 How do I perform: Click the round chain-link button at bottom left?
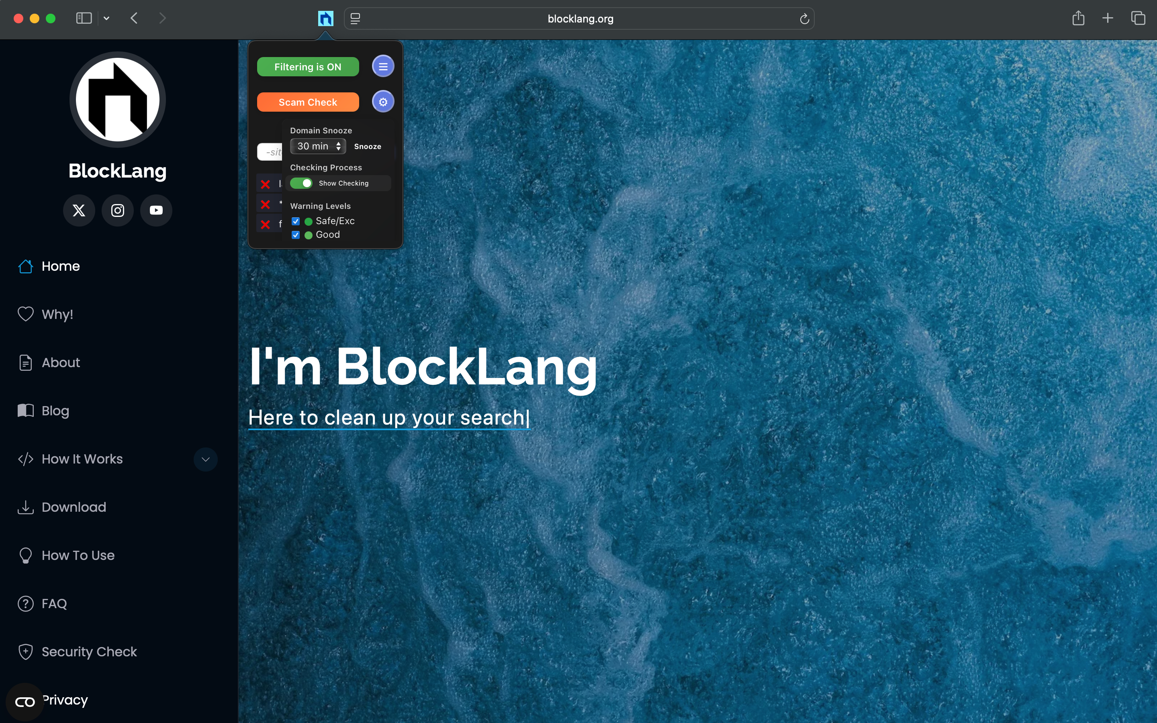coord(25,702)
